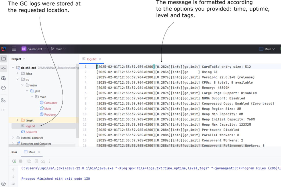Open the Services tool window icon
Viewport: 281px width, 187px height.
[x=4, y=184]
